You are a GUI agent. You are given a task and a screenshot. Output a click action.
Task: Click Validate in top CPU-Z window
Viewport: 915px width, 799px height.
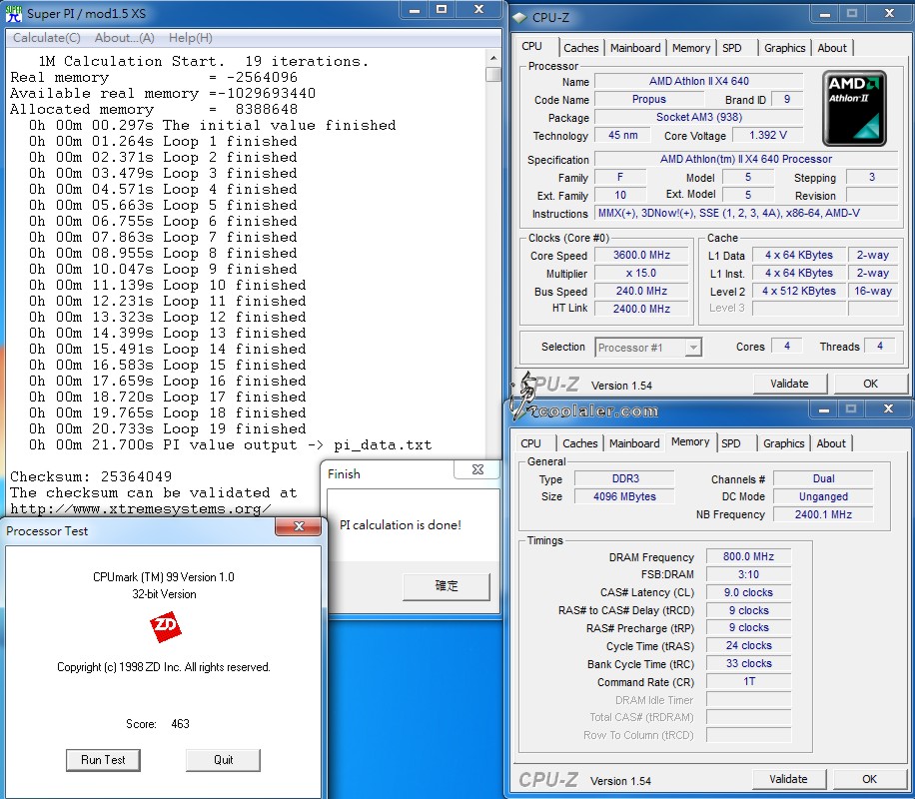(x=789, y=384)
